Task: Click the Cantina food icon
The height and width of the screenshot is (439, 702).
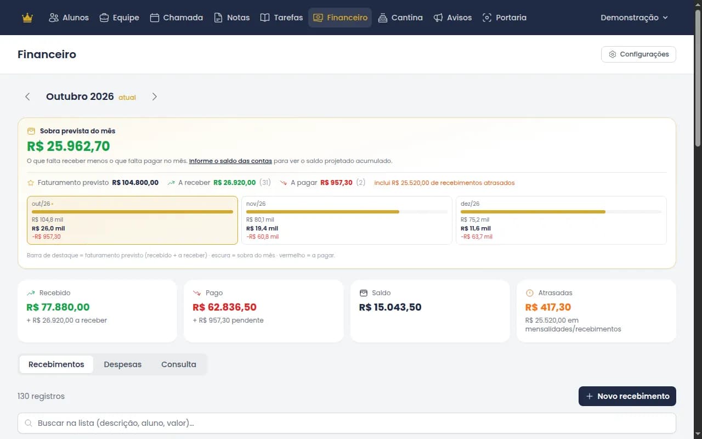Action: point(383,18)
